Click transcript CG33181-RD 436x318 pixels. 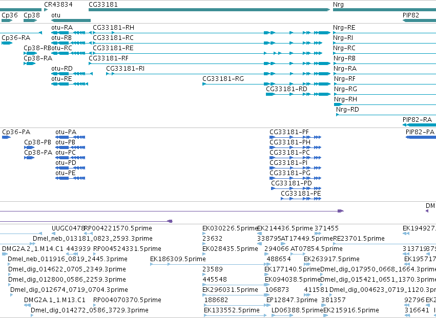298,94
